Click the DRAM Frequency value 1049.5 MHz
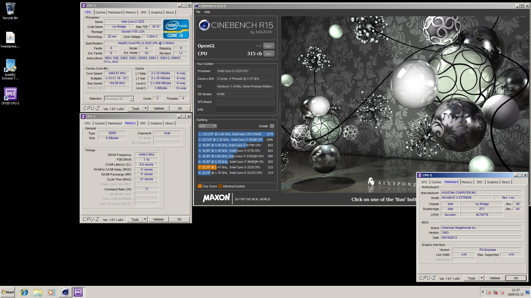This screenshot has width=531, height=298. pyautogui.click(x=146, y=155)
